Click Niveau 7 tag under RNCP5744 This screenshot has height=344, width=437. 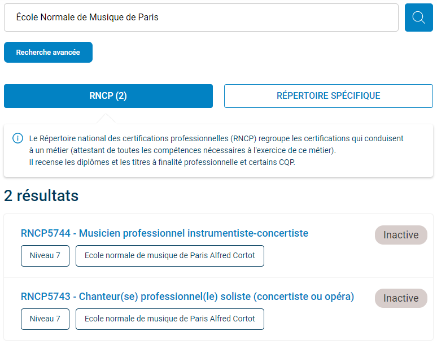pyautogui.click(x=45, y=256)
